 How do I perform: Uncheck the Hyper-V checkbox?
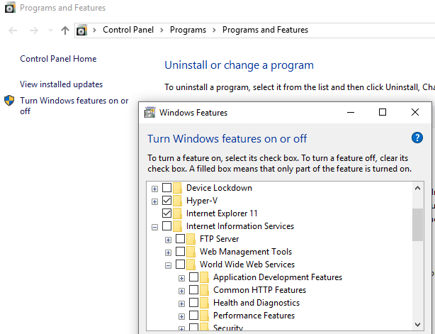tap(166, 201)
